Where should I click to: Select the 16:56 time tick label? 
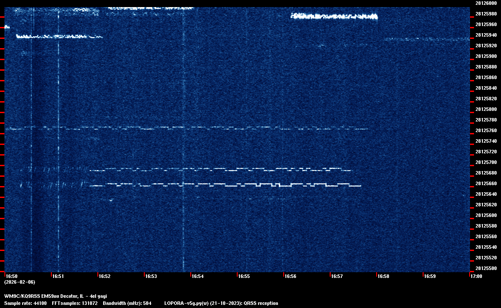(290, 276)
